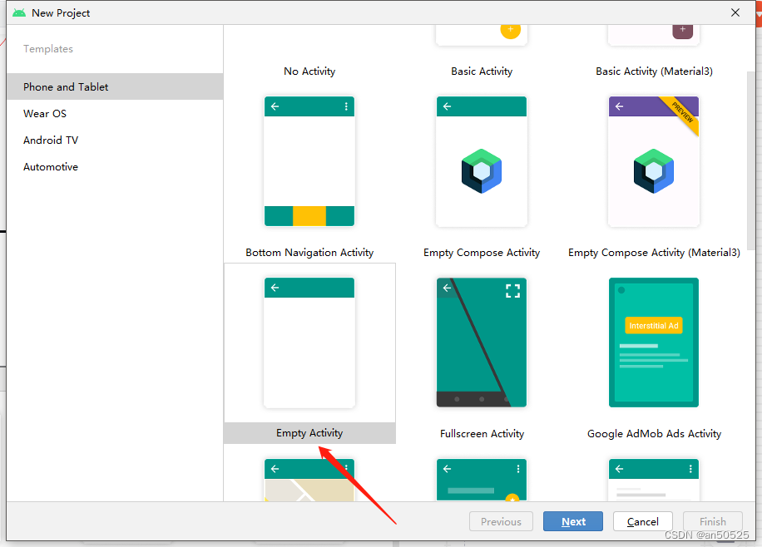The image size is (762, 547).
Task: Switch to the Wear OS templates category
Action: point(115,114)
